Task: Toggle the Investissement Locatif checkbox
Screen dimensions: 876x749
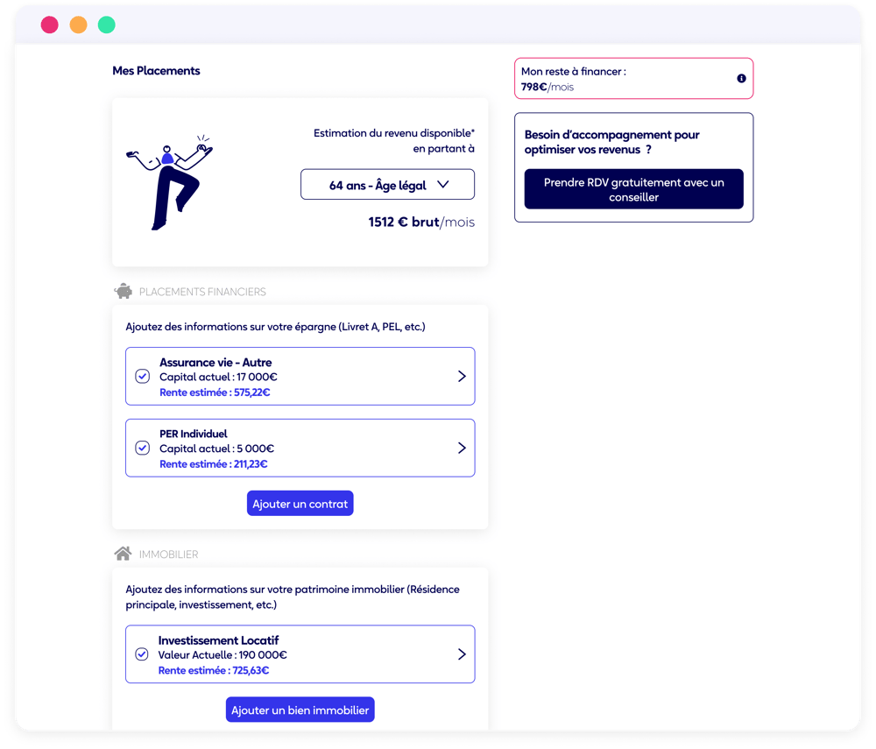Action: (x=142, y=654)
